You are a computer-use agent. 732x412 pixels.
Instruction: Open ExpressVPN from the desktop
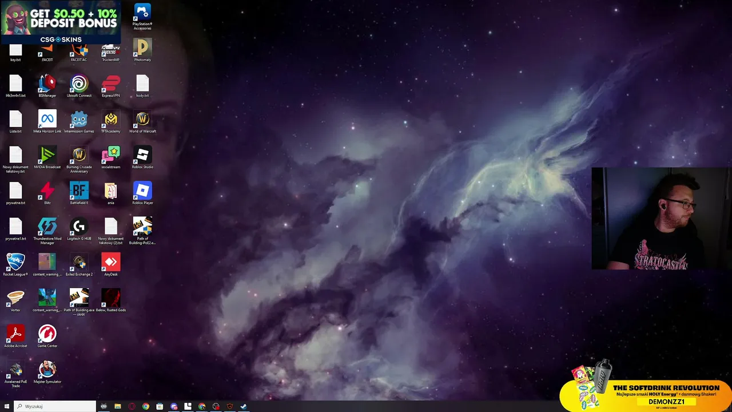[x=111, y=86]
